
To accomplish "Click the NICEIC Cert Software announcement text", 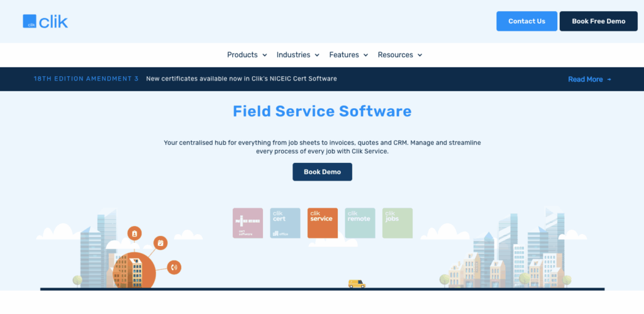I will click(241, 79).
